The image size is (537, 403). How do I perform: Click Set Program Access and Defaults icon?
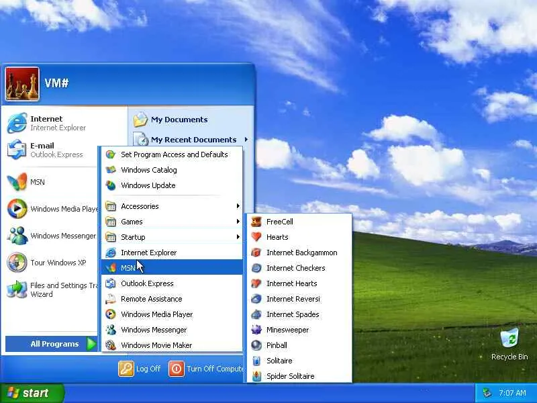pyautogui.click(x=111, y=154)
